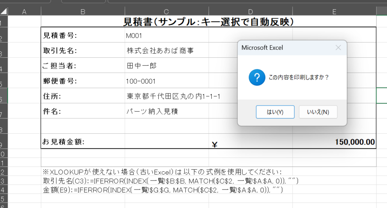This screenshot has height=208, width=387.
Task: Click the blue question mark icon
Action: coord(257,77)
